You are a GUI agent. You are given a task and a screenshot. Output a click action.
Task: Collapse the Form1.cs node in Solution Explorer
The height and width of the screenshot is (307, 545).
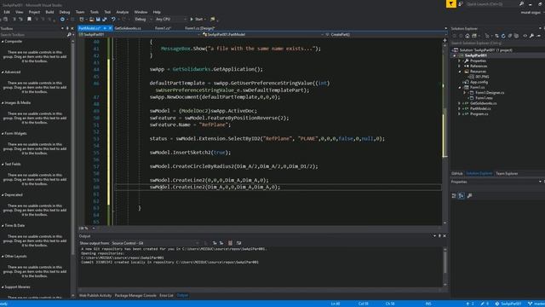click(x=460, y=87)
